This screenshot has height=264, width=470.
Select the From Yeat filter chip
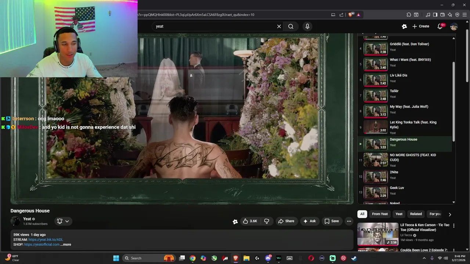click(380, 214)
